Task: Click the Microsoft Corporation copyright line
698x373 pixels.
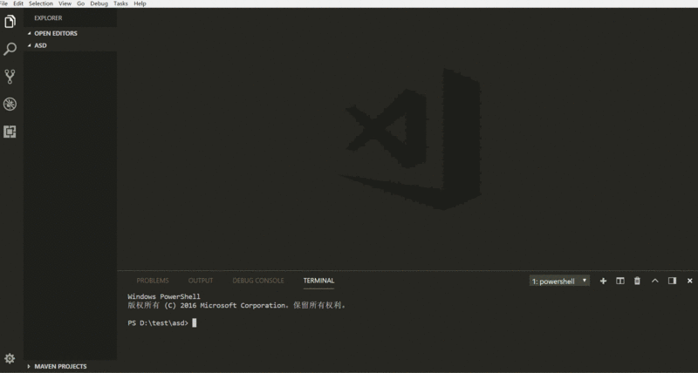Action: tap(236, 305)
